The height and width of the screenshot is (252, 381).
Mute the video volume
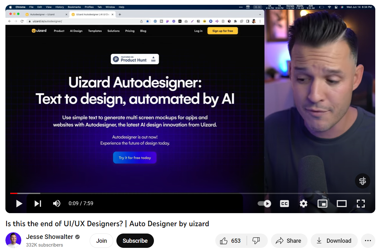57,204
